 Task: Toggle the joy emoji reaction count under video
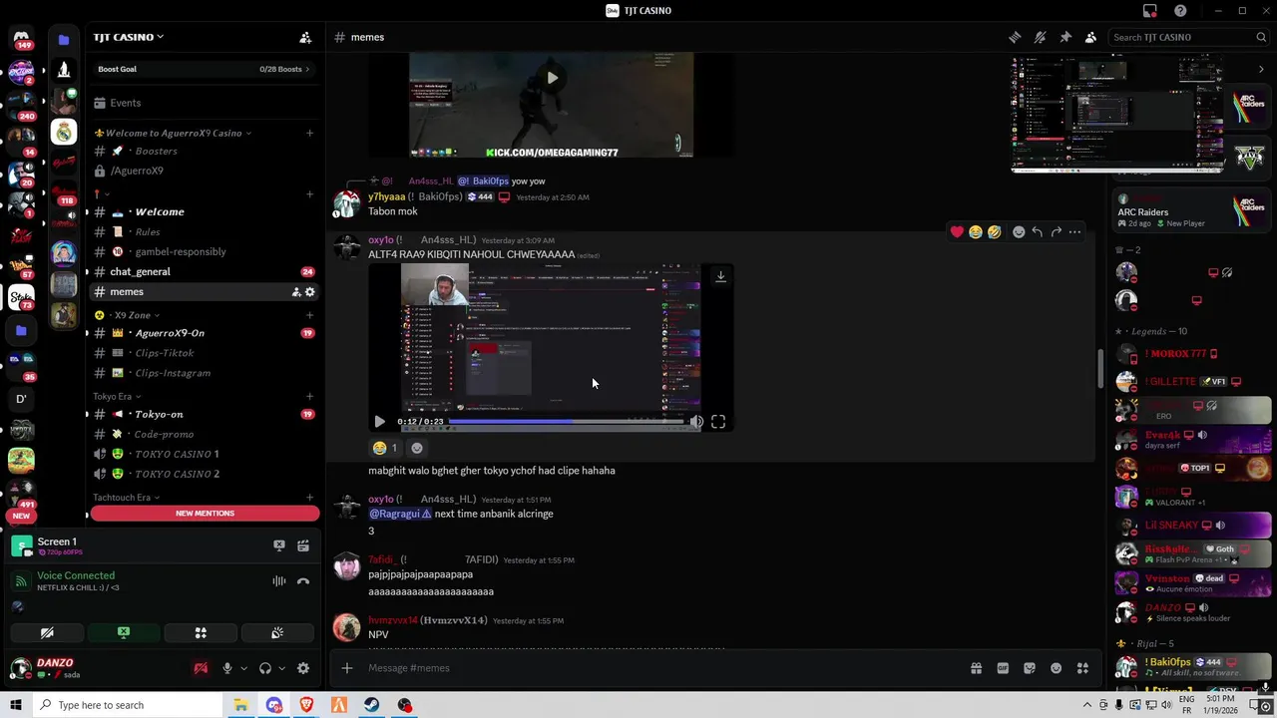(385, 449)
